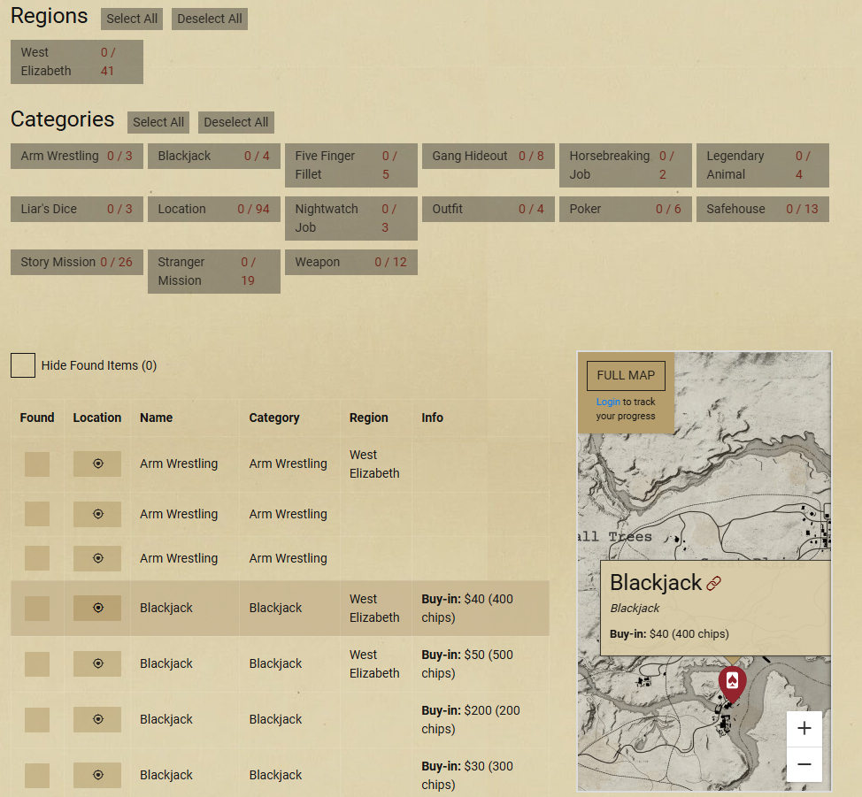Locate first Arm Wrestling row on map
The image size is (862, 797).
coord(97,464)
